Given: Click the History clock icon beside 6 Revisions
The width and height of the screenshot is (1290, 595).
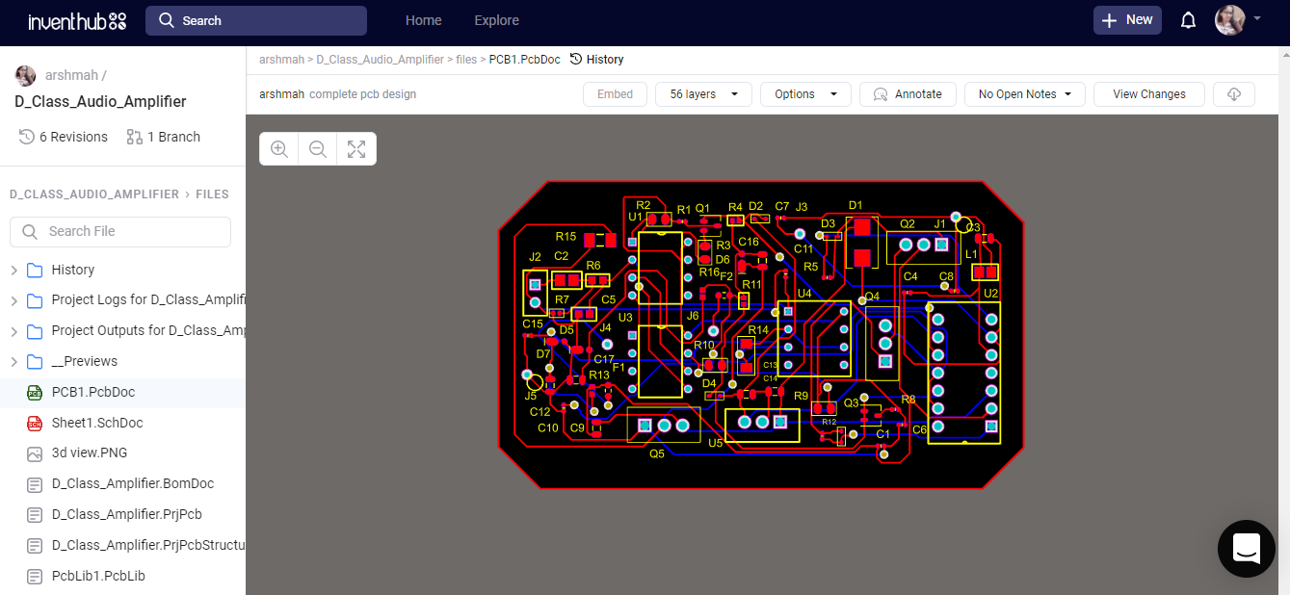Looking at the screenshot, I should [x=24, y=136].
